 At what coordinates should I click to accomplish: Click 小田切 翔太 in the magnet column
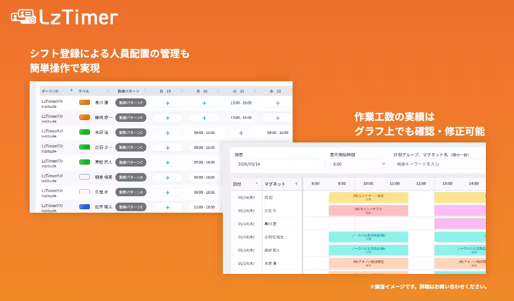click(274, 237)
